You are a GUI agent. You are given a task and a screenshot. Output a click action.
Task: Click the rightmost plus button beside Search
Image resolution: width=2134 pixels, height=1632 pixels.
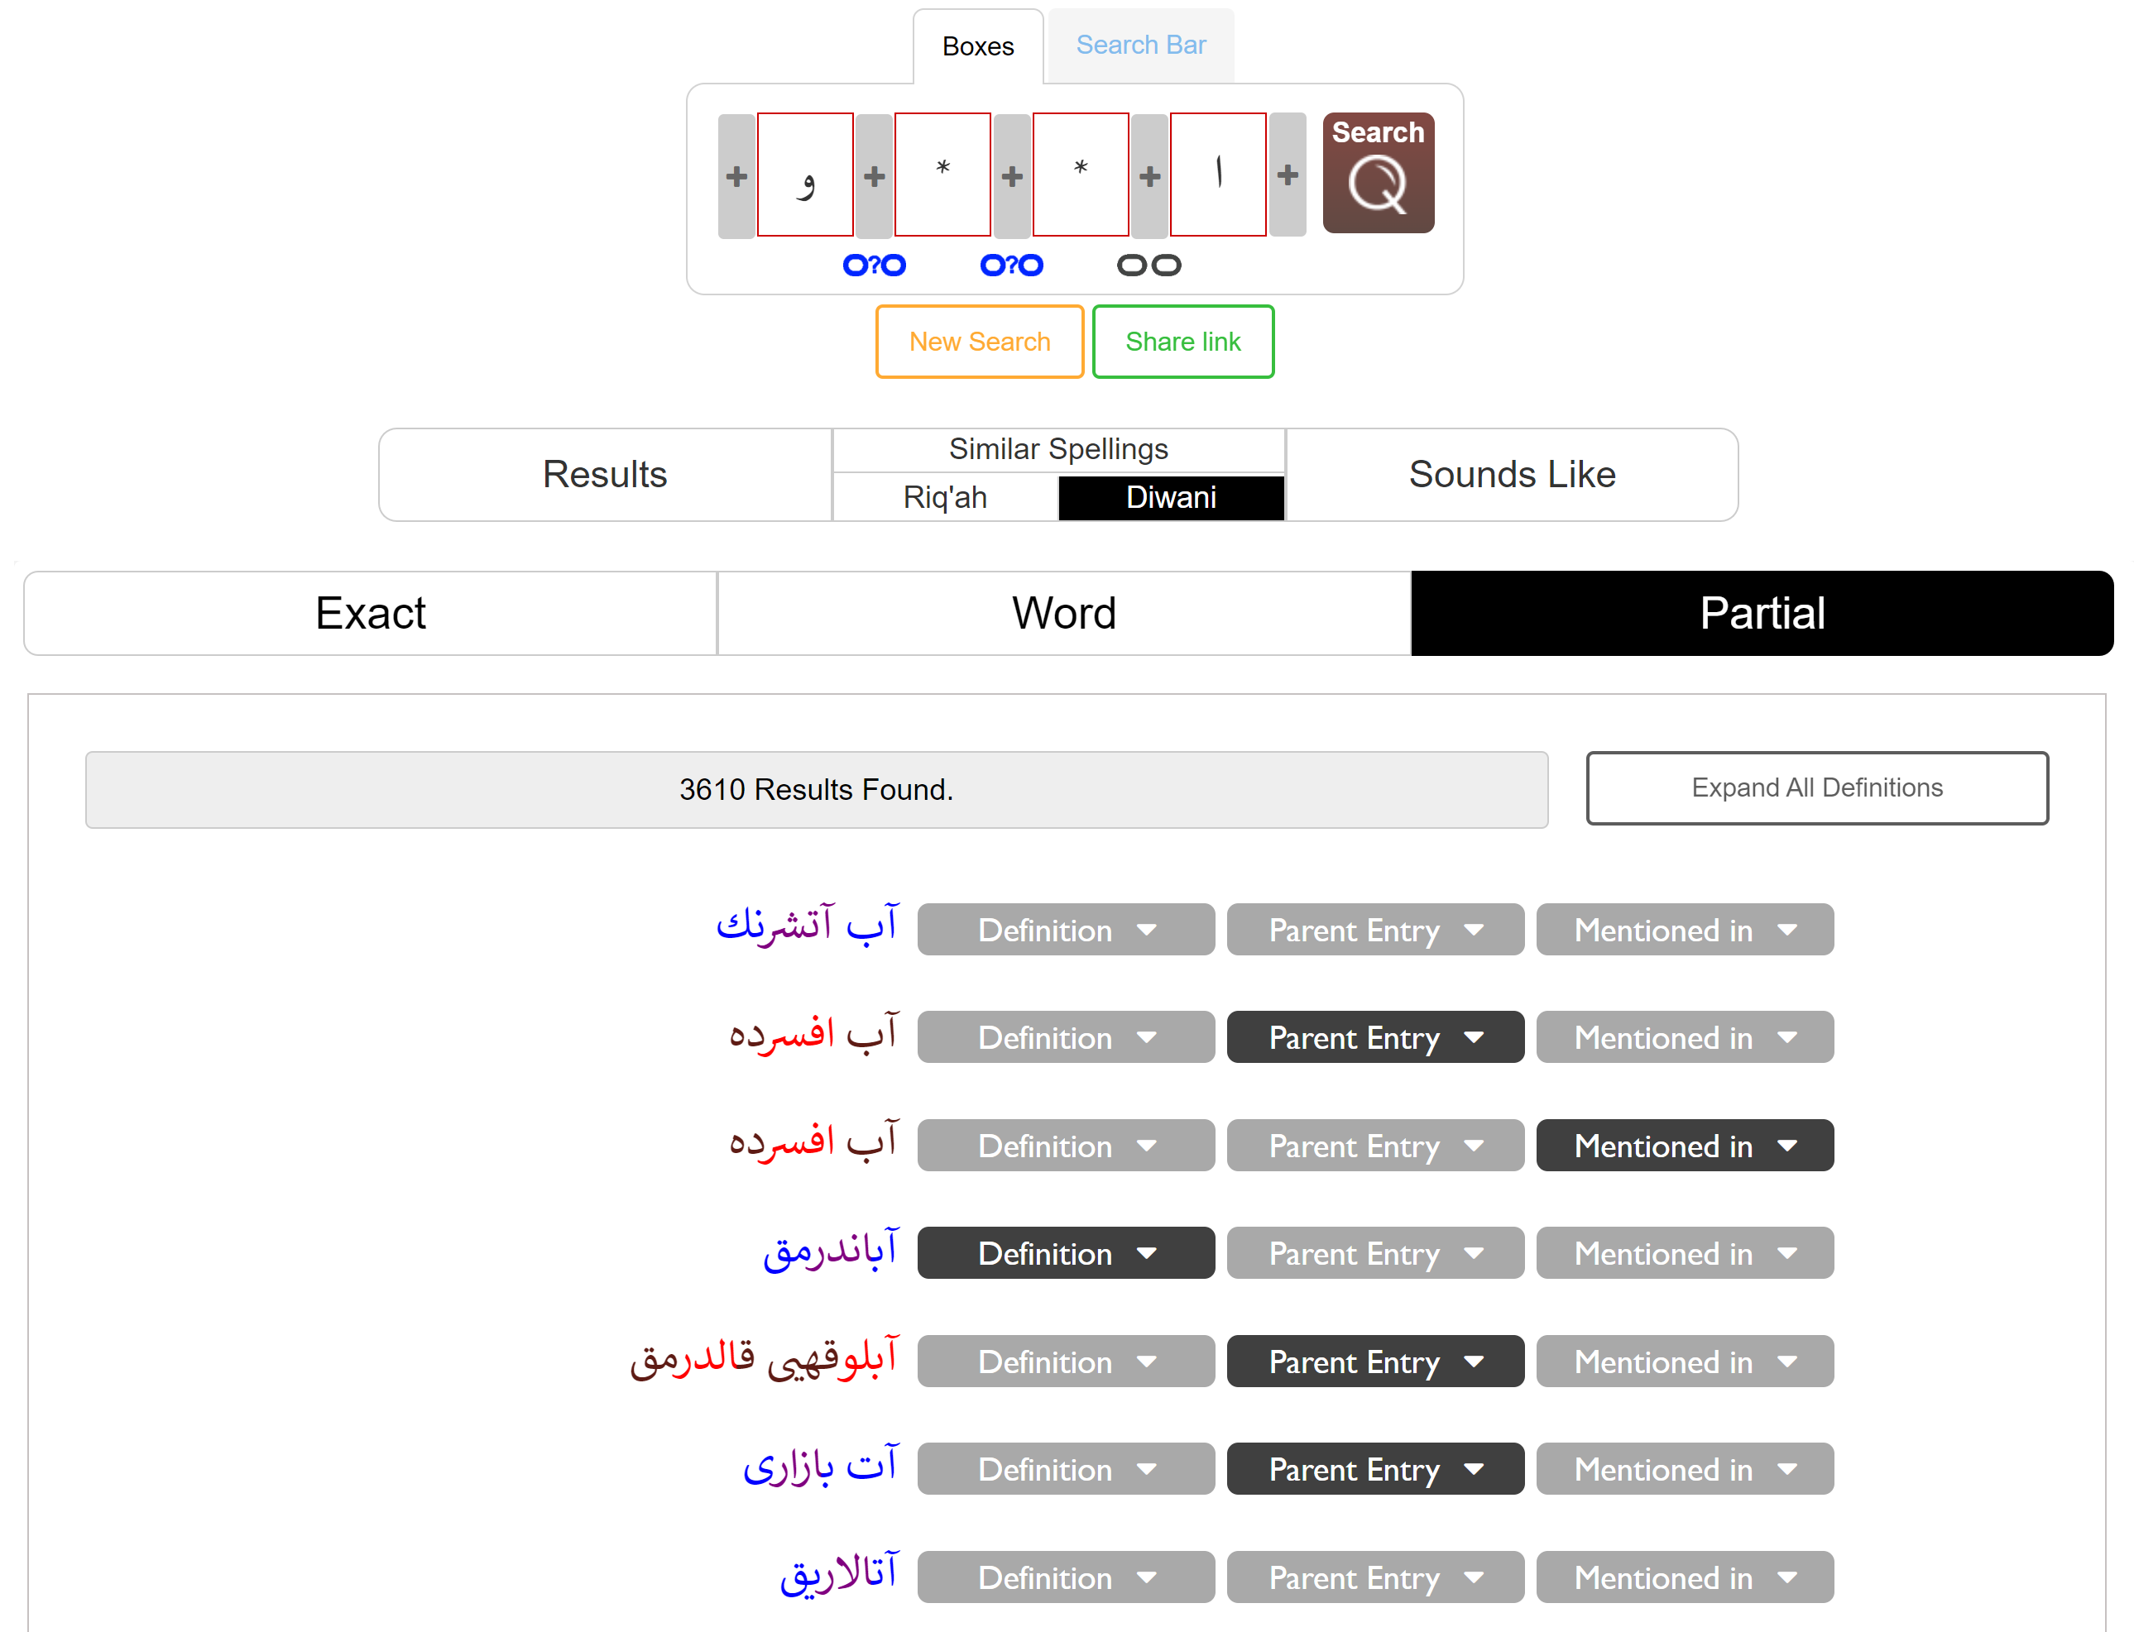[1287, 175]
